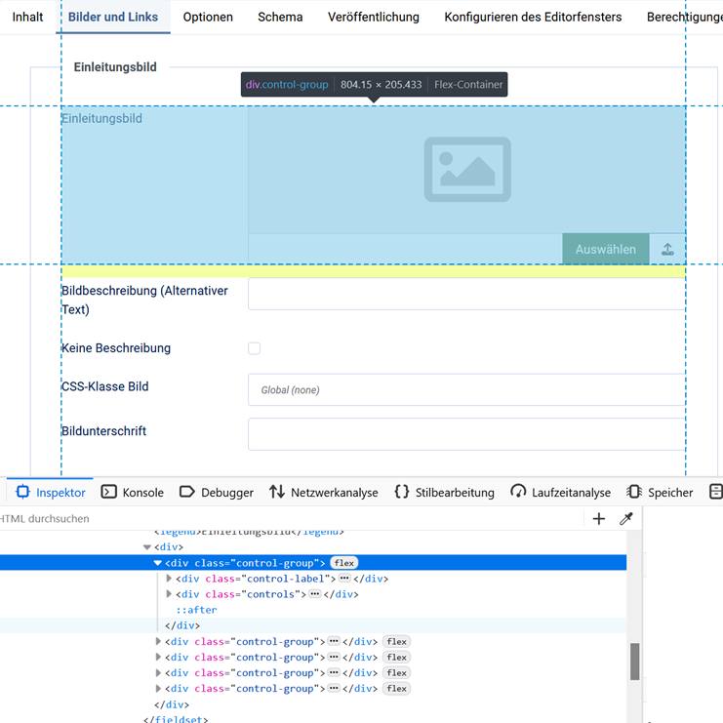Click the Bildunterschrift input field
This screenshot has height=723, width=723.
466,434
